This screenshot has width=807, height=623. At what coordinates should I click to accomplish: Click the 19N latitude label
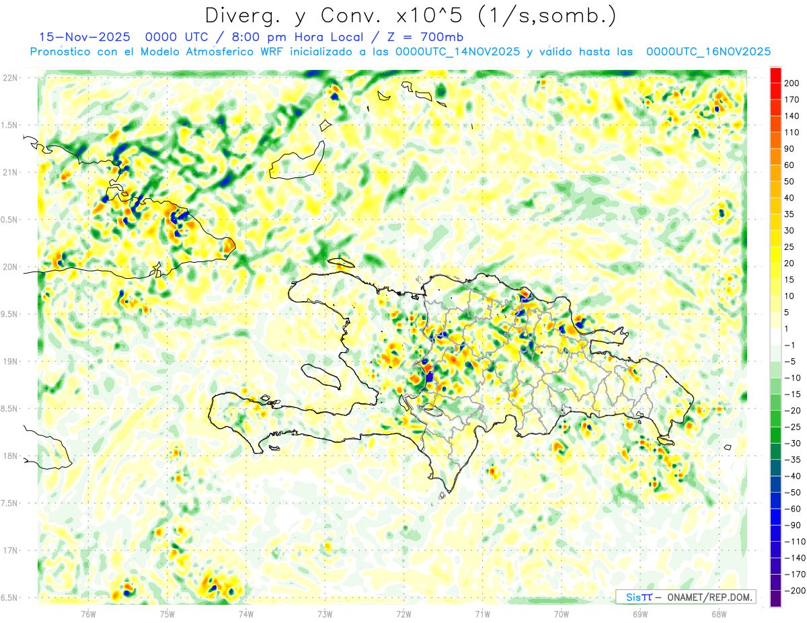[10, 362]
